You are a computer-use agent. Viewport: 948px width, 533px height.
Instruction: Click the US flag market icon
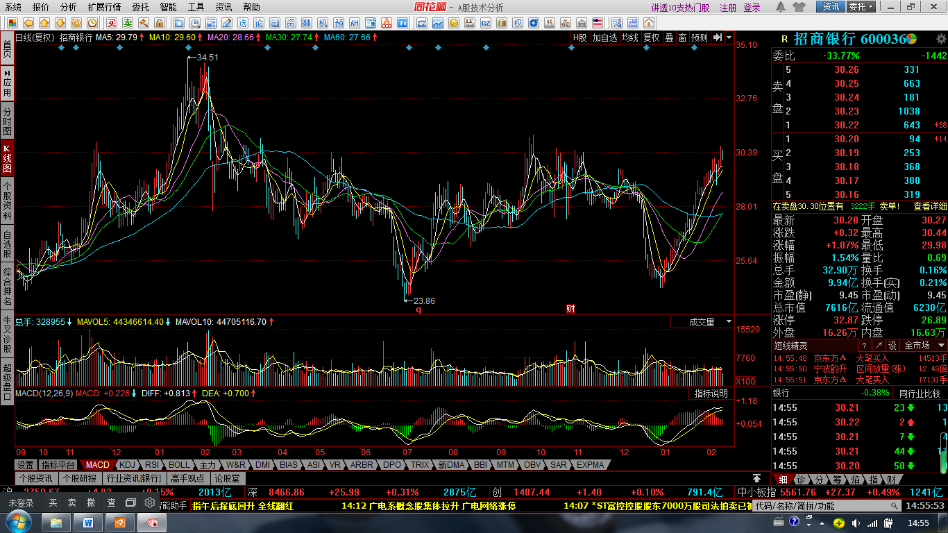[x=598, y=23]
